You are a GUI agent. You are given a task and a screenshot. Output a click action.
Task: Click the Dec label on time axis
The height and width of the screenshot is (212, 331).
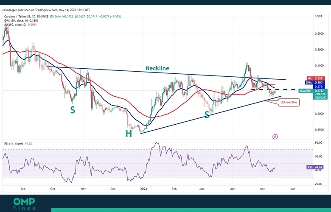113,189
